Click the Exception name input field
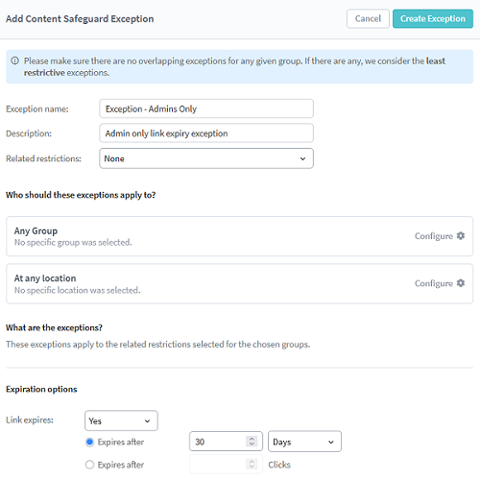 pos(206,108)
